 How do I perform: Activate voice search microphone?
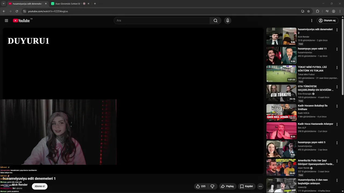click(228, 21)
